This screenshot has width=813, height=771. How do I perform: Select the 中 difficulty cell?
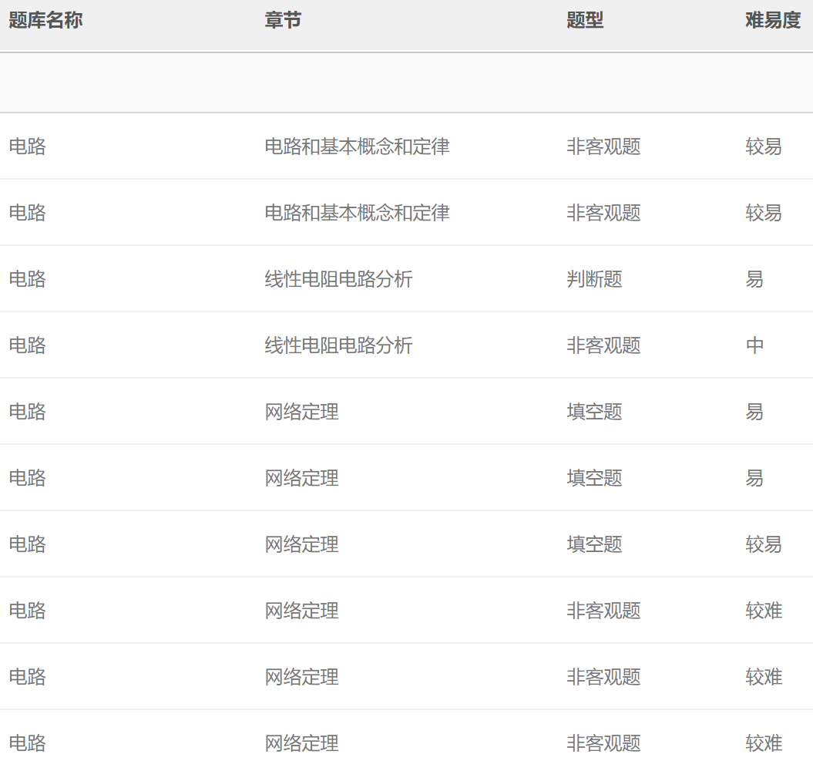tap(754, 345)
